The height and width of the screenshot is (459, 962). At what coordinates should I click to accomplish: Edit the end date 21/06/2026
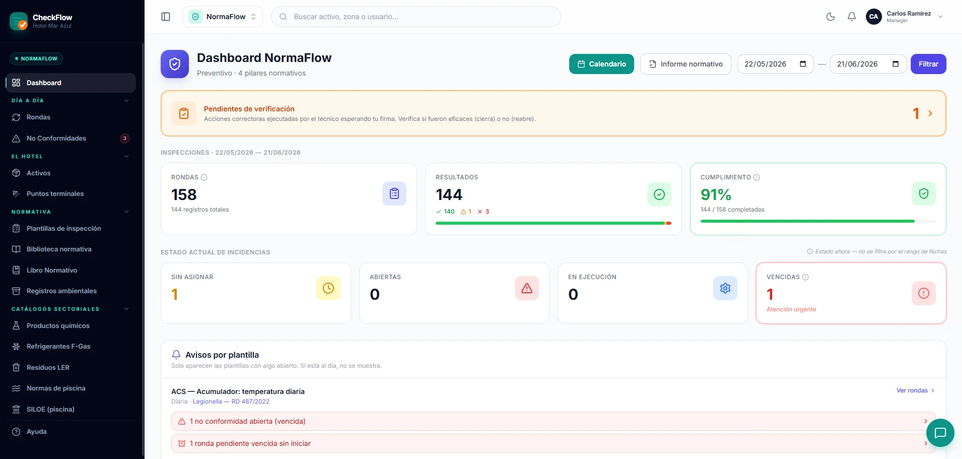[857, 64]
